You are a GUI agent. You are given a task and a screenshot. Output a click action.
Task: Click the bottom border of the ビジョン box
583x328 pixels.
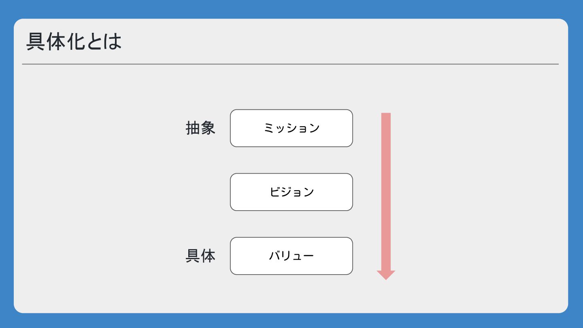coord(291,211)
